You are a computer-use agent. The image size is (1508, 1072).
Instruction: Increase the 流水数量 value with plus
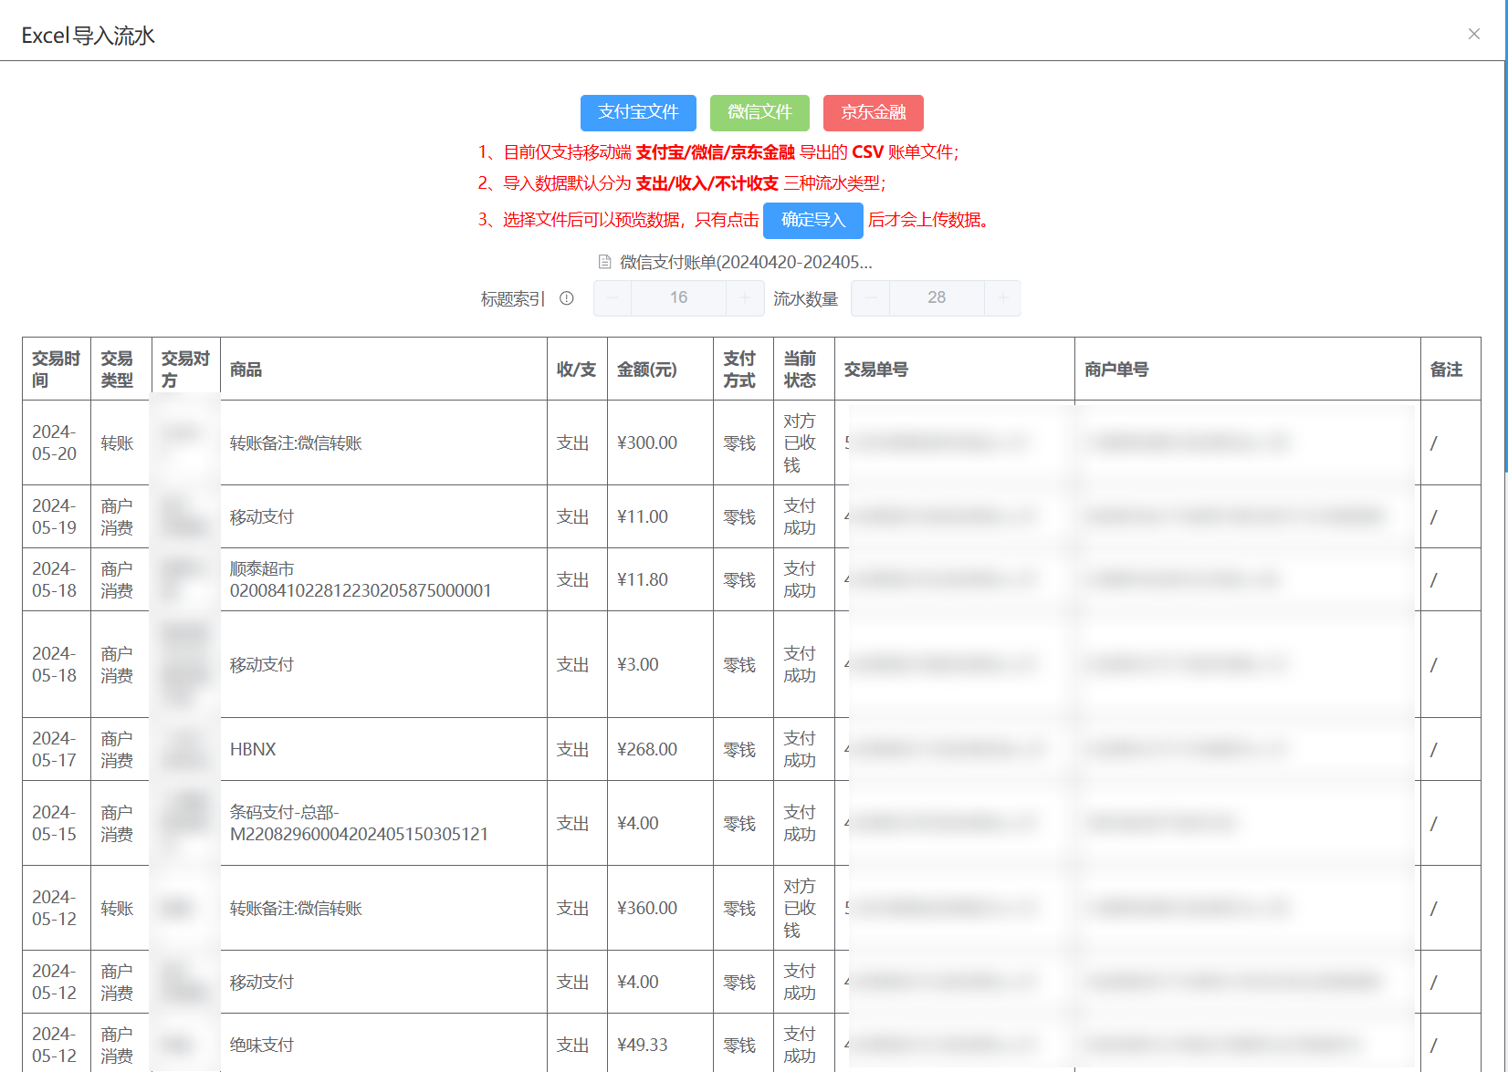click(1002, 298)
